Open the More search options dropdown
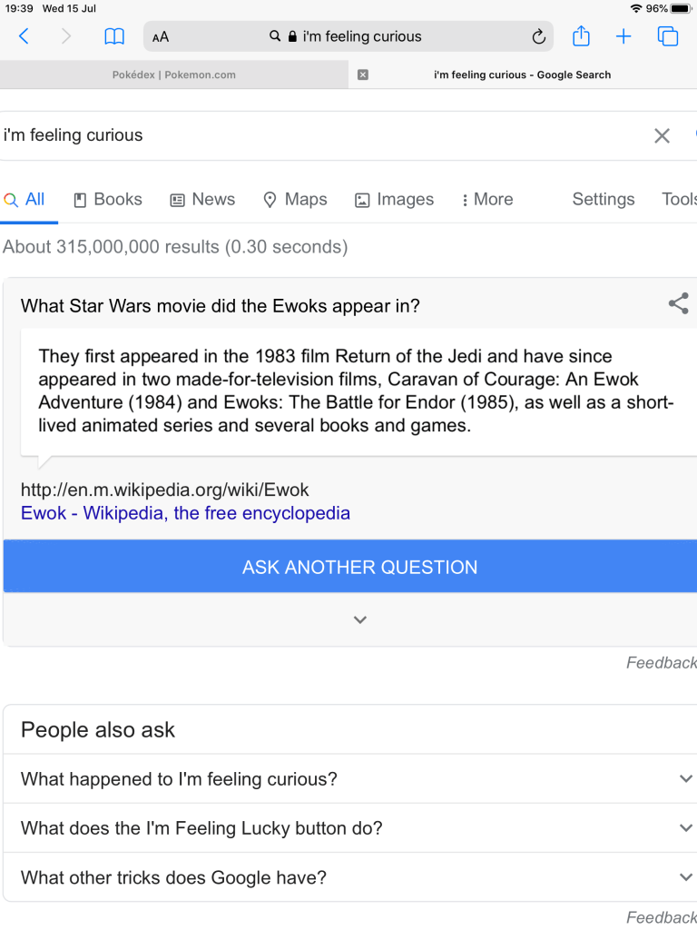Screen dimensions: 697x930 pyautogui.click(x=487, y=200)
